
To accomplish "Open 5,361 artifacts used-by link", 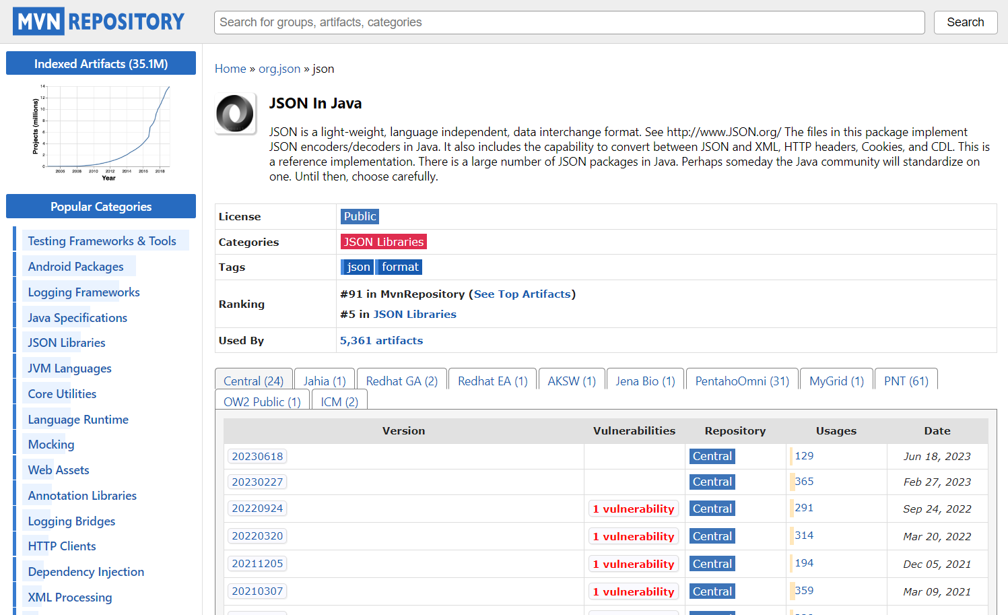I will point(381,341).
